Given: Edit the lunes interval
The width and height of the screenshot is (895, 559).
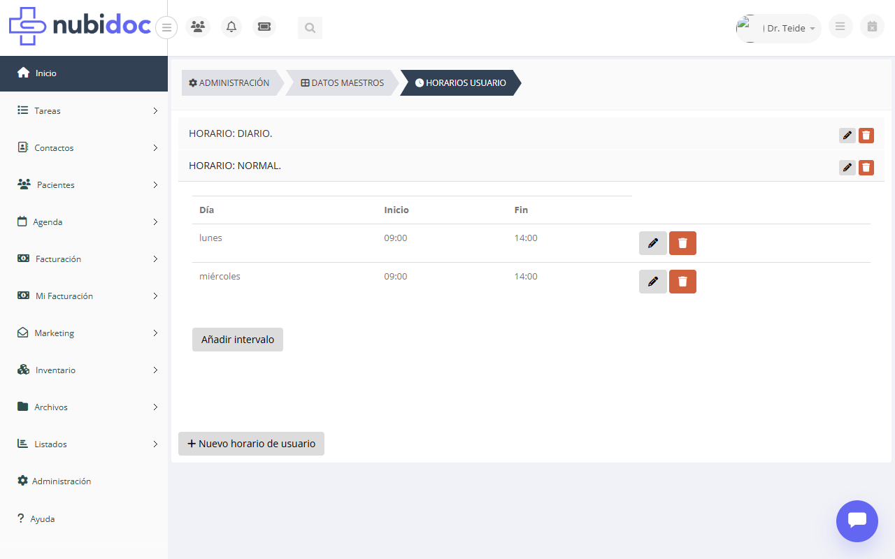Looking at the screenshot, I should (653, 243).
